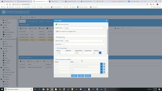The image size is (162, 91).
Task: Edit the second environment variable row
Action: coord(102,67)
